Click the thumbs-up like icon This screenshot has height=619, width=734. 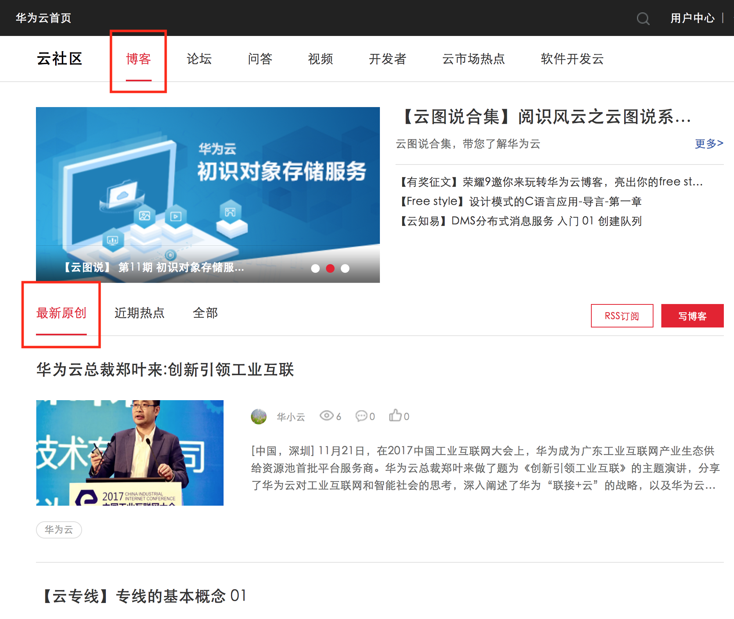tap(395, 415)
